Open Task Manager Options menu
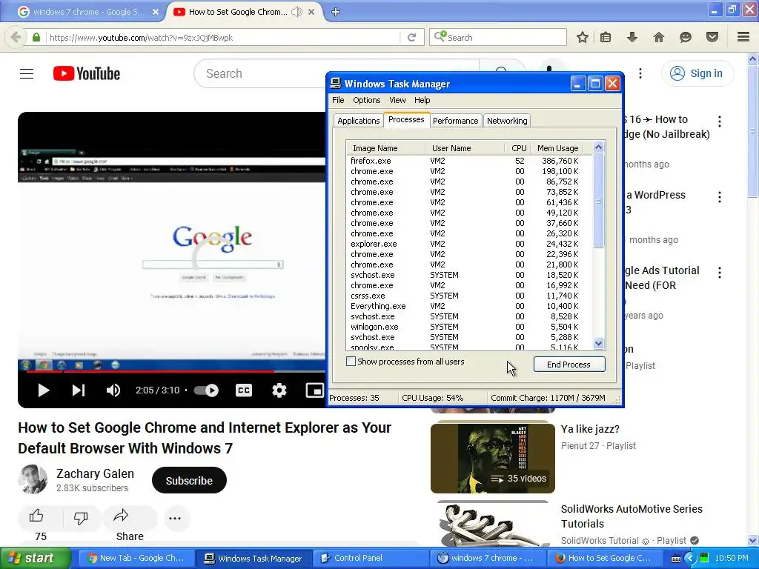The width and height of the screenshot is (759, 569). [366, 100]
